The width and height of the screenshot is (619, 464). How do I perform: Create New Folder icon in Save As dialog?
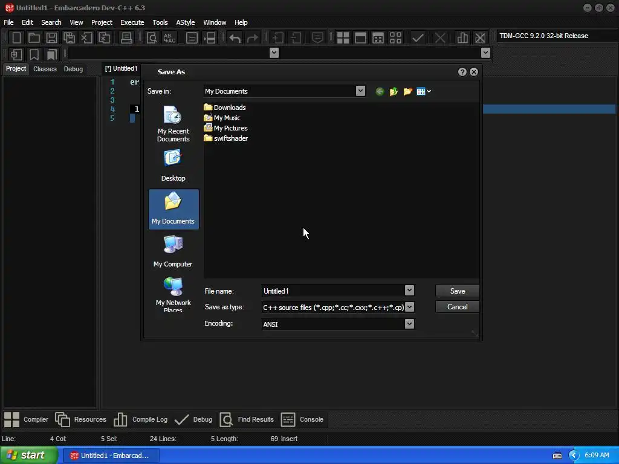407,92
